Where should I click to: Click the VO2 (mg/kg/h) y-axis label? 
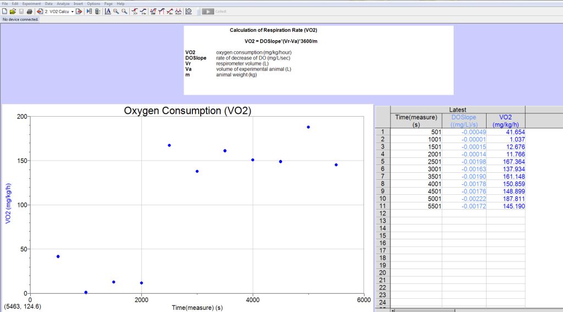pos(8,204)
